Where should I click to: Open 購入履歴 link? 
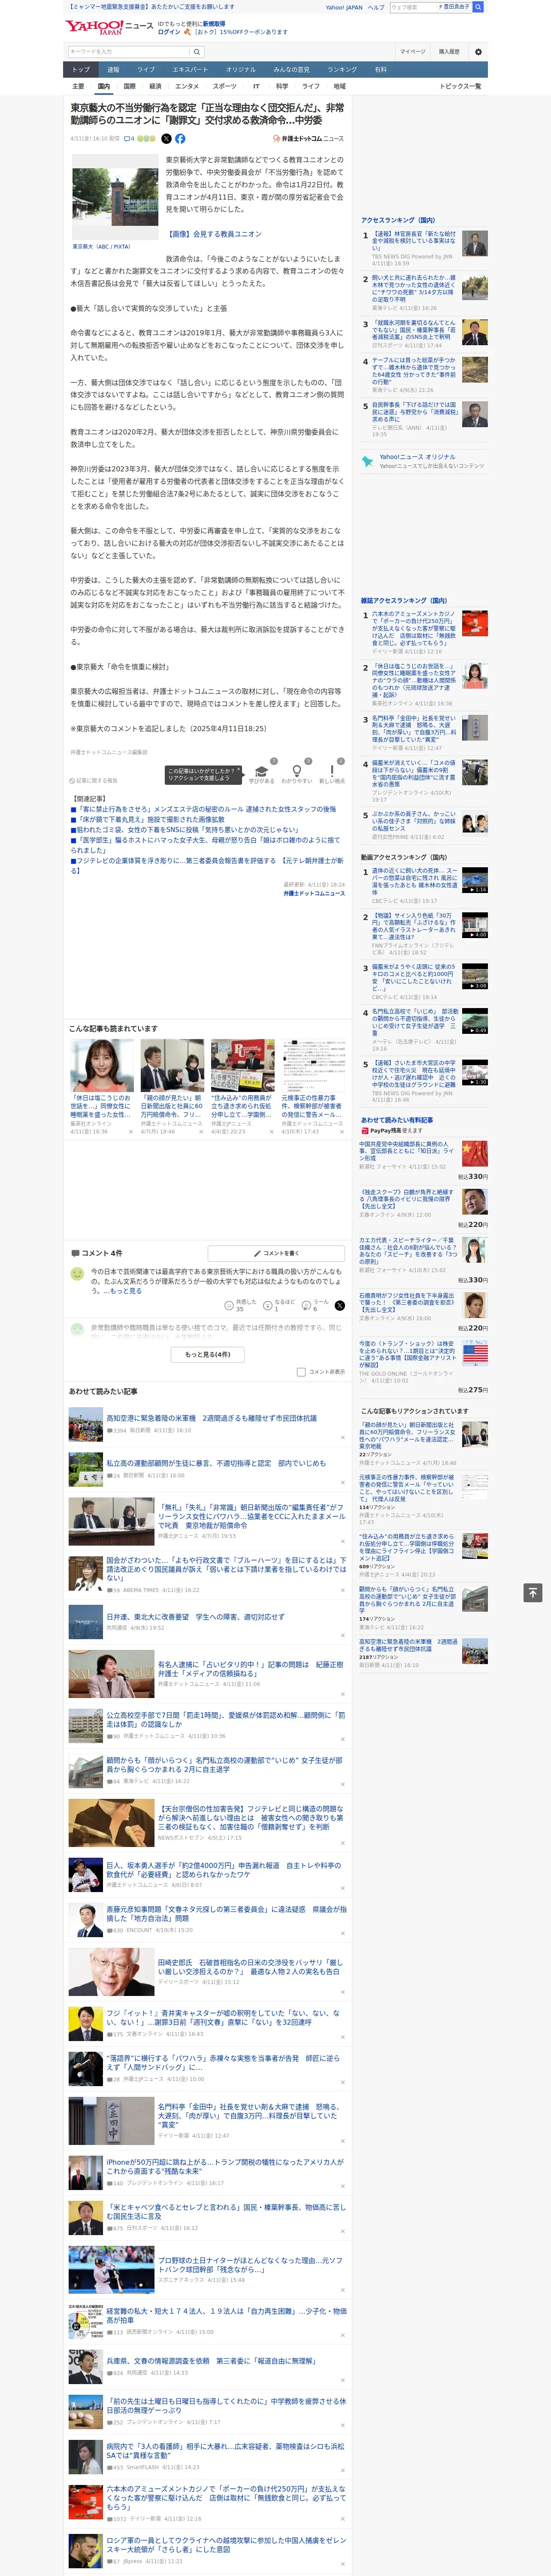[449, 52]
